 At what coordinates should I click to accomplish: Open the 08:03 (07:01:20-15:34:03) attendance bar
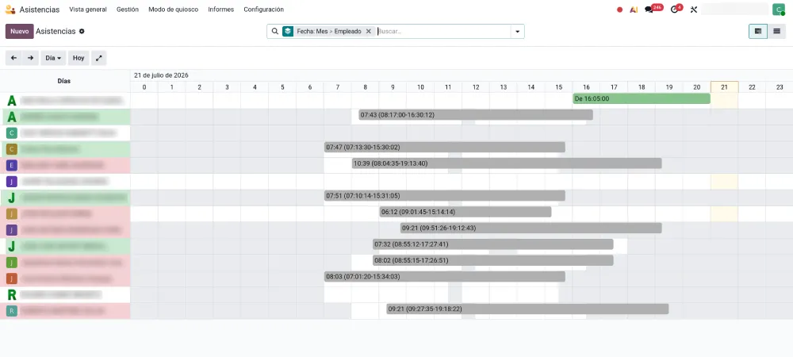coord(445,277)
